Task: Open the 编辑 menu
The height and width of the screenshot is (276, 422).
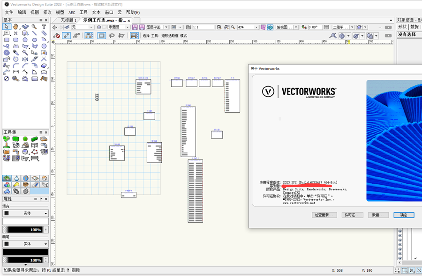Action: click(x=22, y=12)
